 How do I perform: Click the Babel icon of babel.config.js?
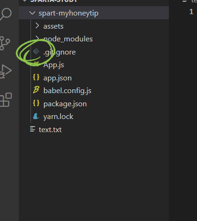(x=36, y=90)
